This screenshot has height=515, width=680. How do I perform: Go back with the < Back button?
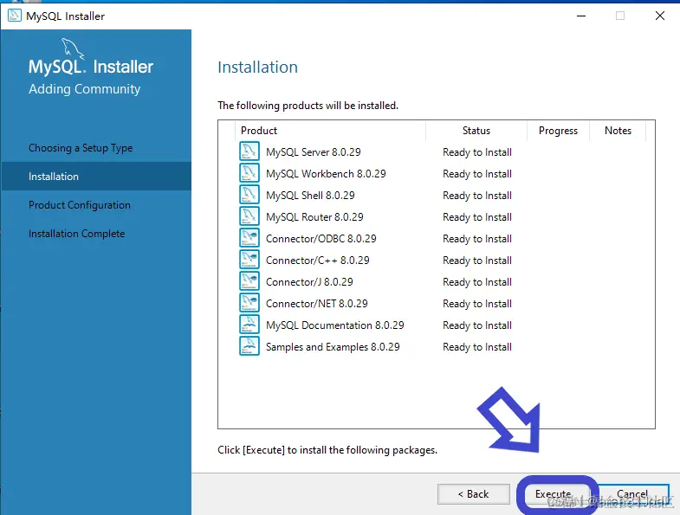pyautogui.click(x=474, y=494)
